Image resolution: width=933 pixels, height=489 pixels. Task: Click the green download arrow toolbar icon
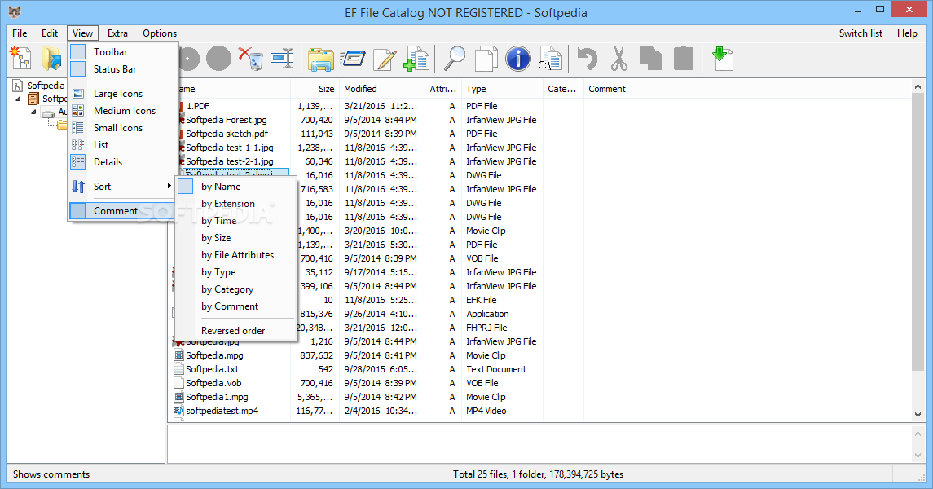(722, 59)
